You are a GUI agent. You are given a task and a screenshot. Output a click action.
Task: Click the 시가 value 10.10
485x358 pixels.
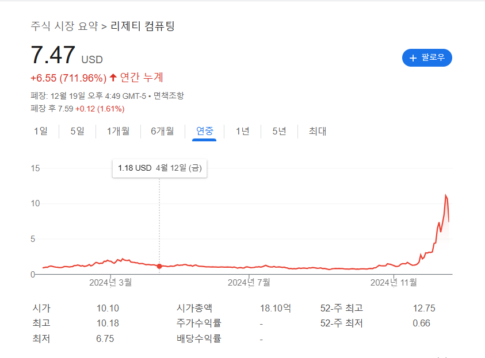pyautogui.click(x=108, y=308)
